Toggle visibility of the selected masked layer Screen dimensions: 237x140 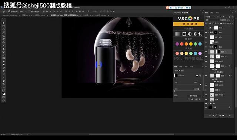point(206,52)
